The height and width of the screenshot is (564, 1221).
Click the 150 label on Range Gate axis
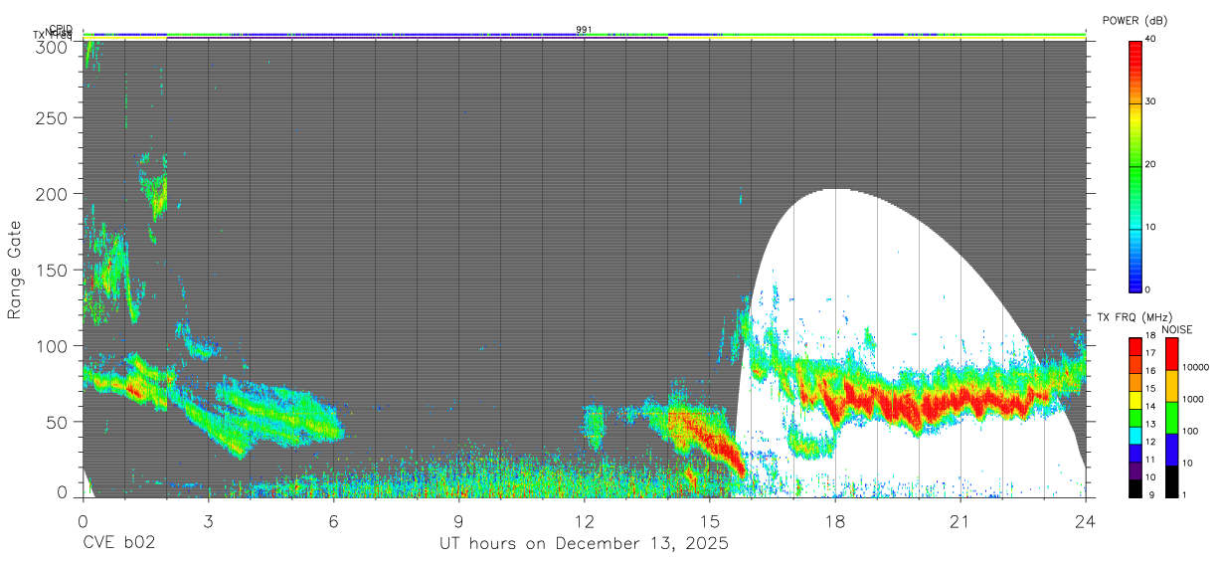click(54, 270)
